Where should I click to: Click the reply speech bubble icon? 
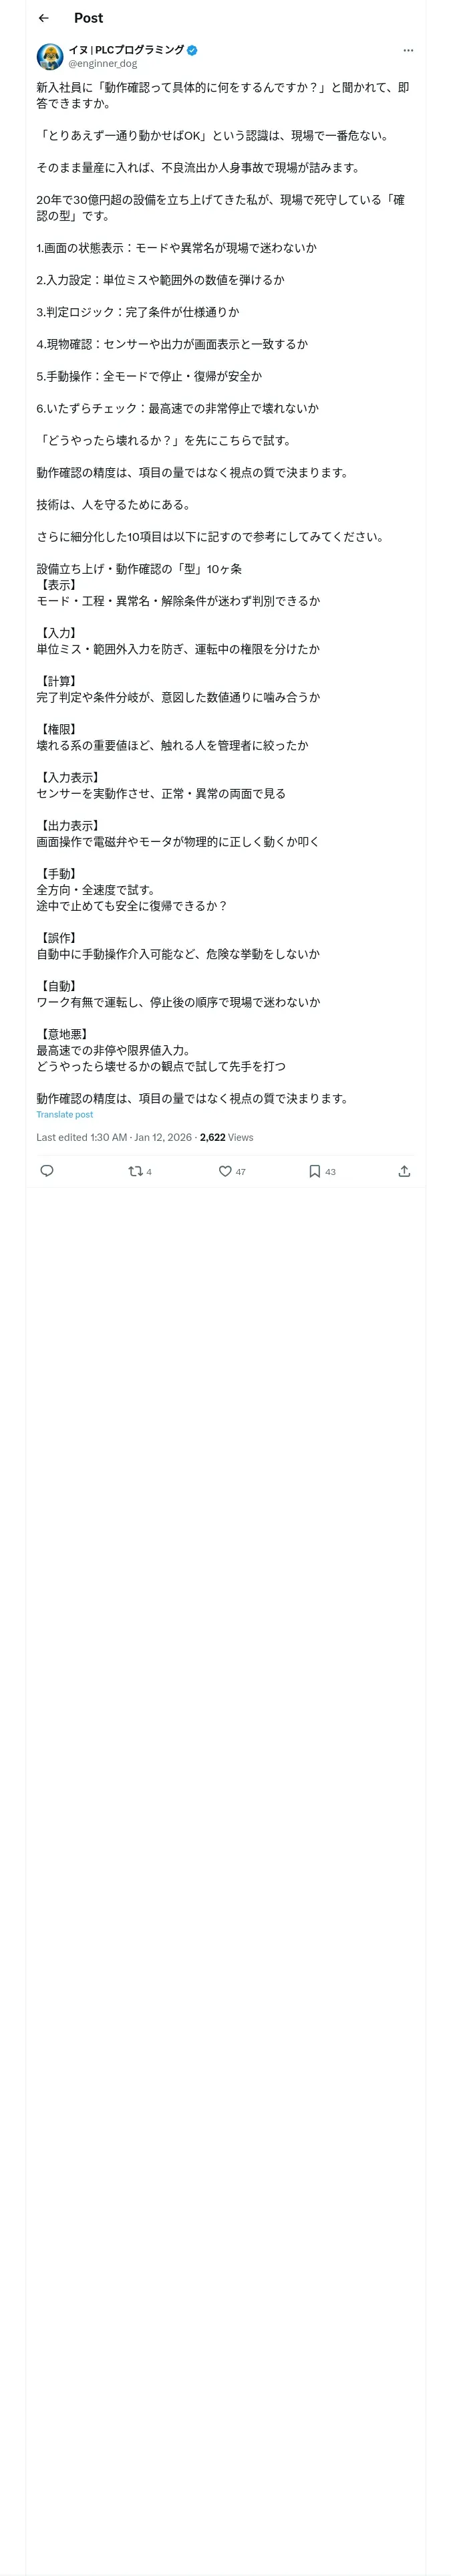pos(46,1171)
